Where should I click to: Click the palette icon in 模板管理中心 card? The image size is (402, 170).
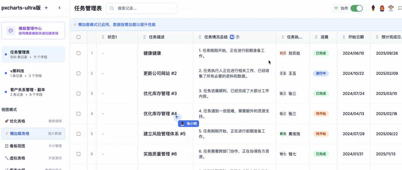pos(11,31)
